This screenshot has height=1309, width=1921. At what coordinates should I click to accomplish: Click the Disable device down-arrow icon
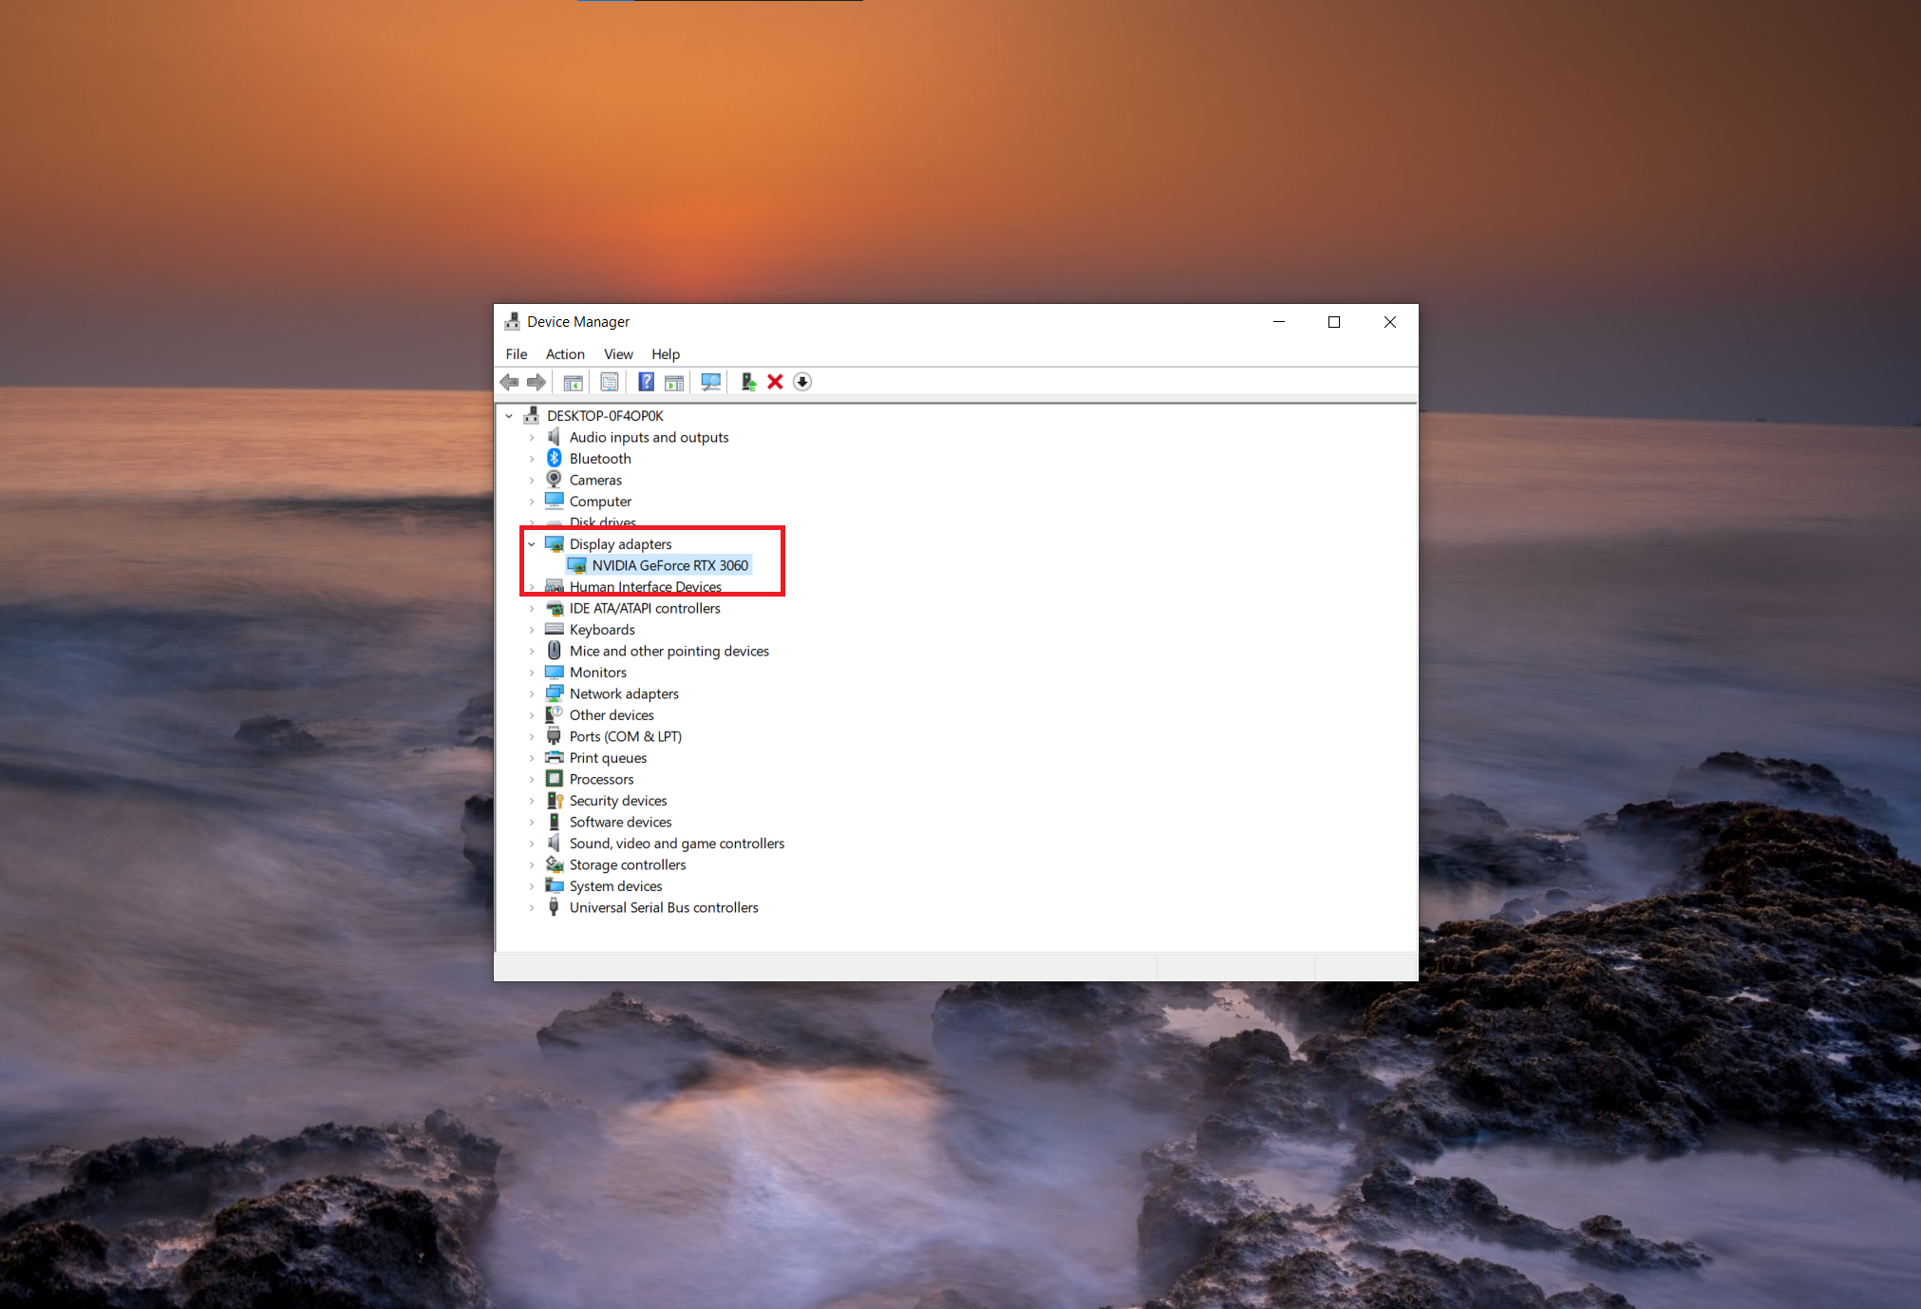[802, 382]
